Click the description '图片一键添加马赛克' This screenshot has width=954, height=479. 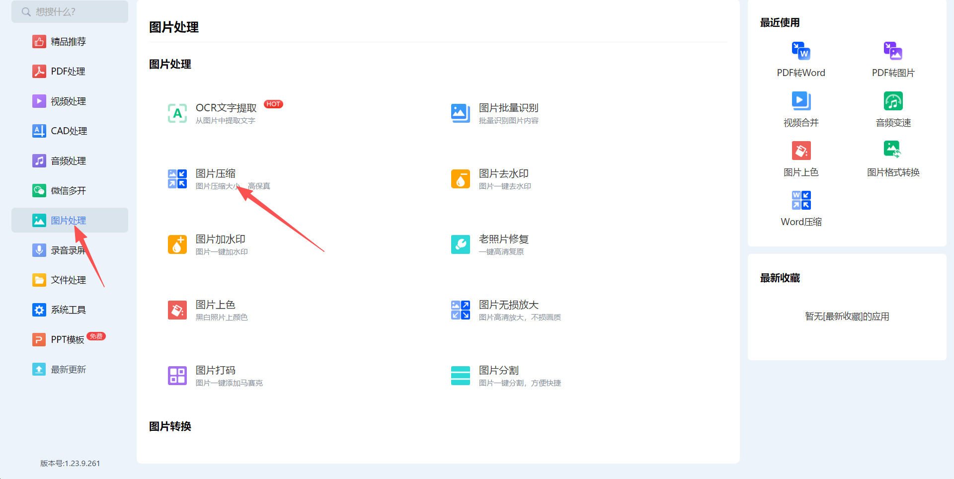click(229, 383)
